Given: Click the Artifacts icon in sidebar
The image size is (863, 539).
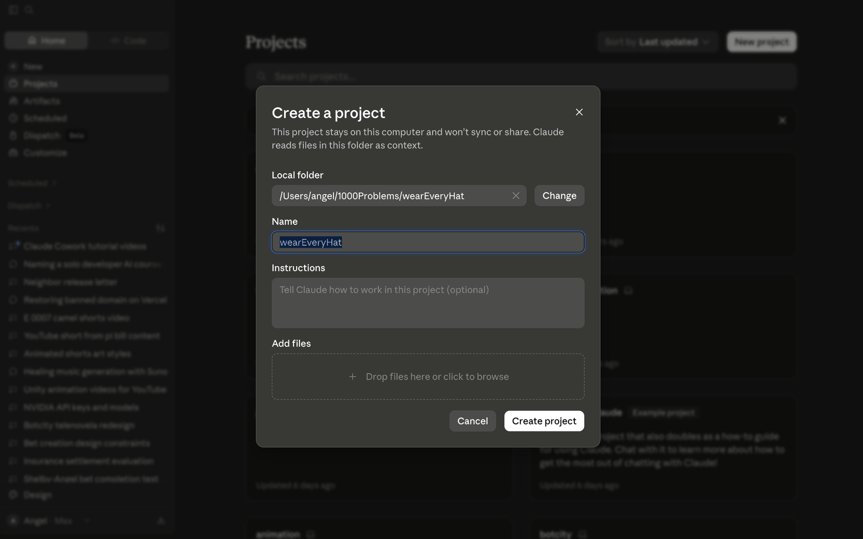Looking at the screenshot, I should click(13, 101).
